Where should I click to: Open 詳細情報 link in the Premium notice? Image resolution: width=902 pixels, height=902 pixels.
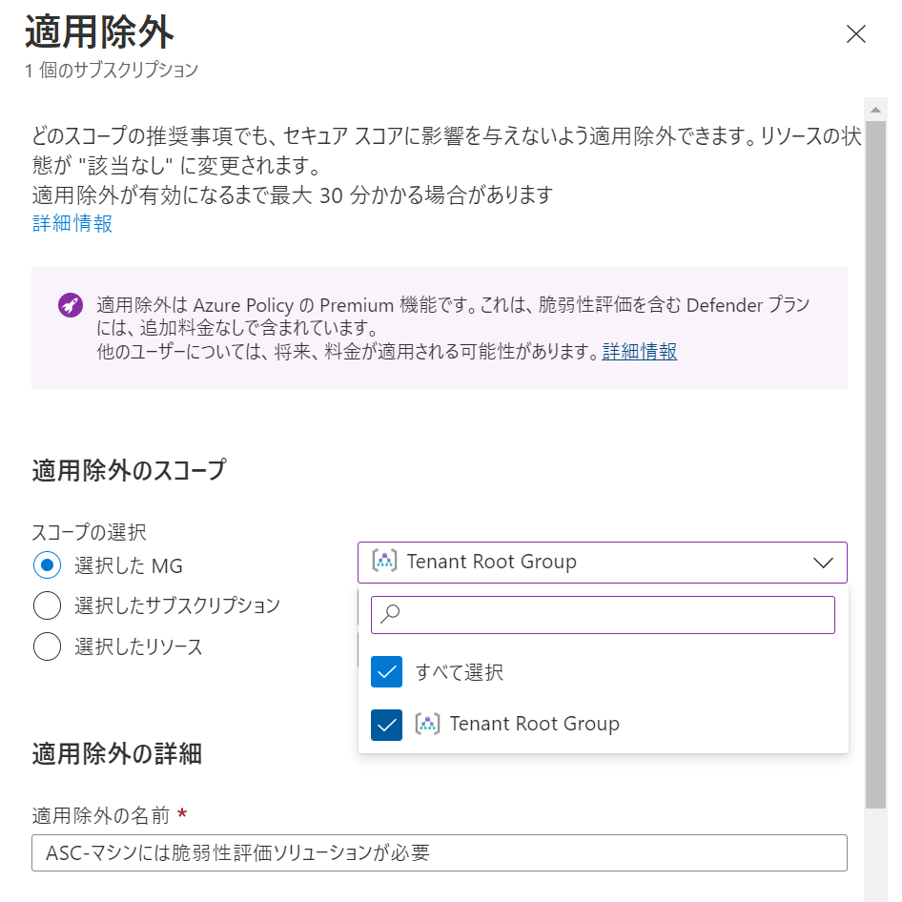click(639, 351)
